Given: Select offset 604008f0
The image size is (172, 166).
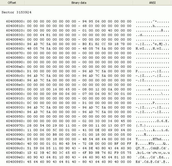Looking at the screenshot, I should coord(15,89).
